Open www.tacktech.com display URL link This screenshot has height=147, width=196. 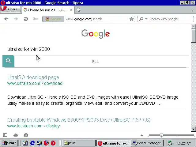coord(33,126)
